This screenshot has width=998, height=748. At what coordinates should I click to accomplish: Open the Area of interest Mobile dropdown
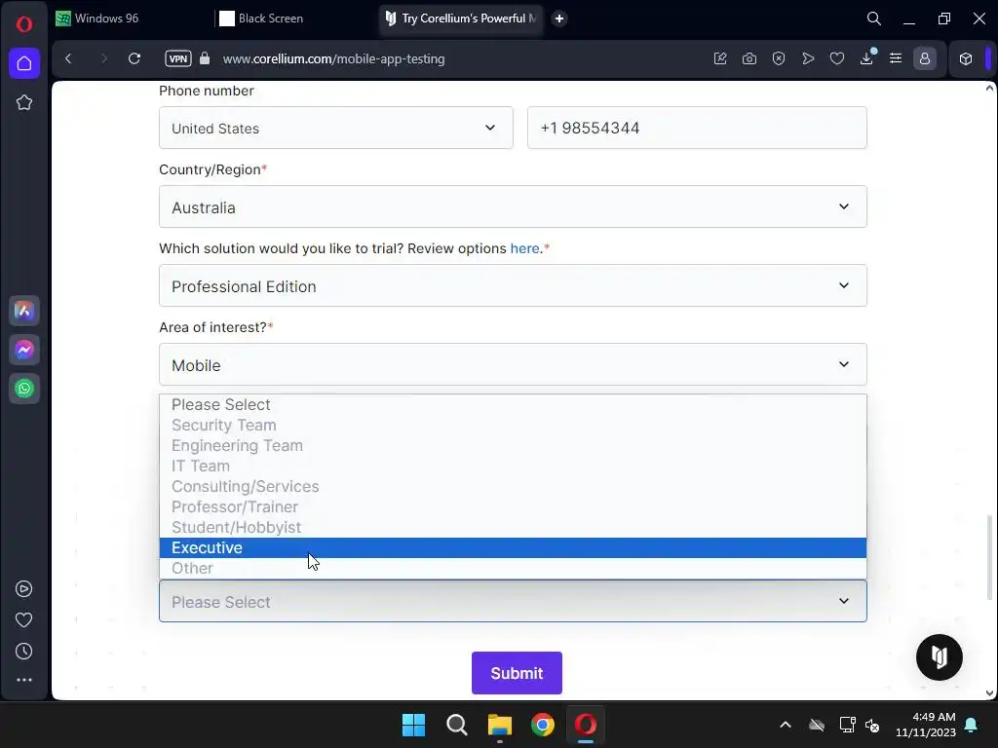(513, 364)
